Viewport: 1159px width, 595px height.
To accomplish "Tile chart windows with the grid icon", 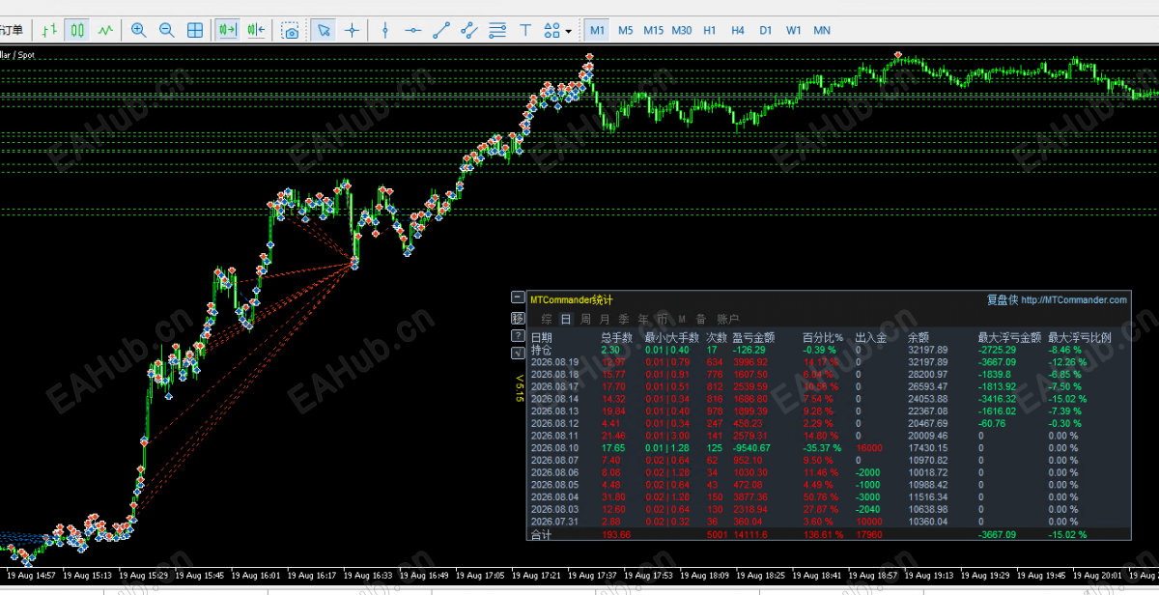I will click(x=195, y=30).
